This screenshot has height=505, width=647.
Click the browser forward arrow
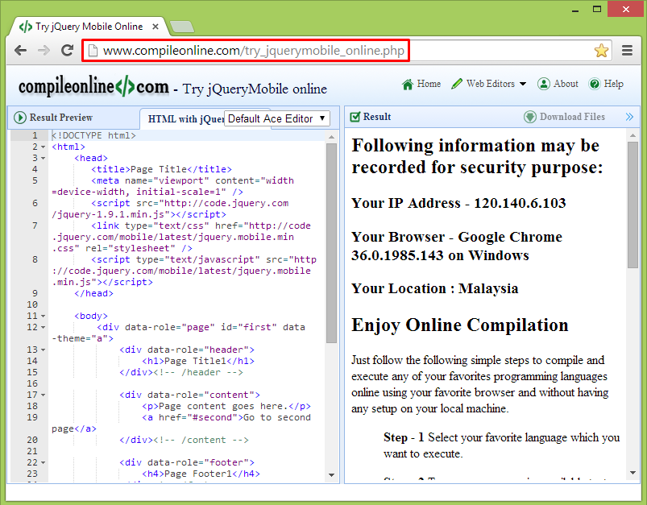(x=44, y=50)
